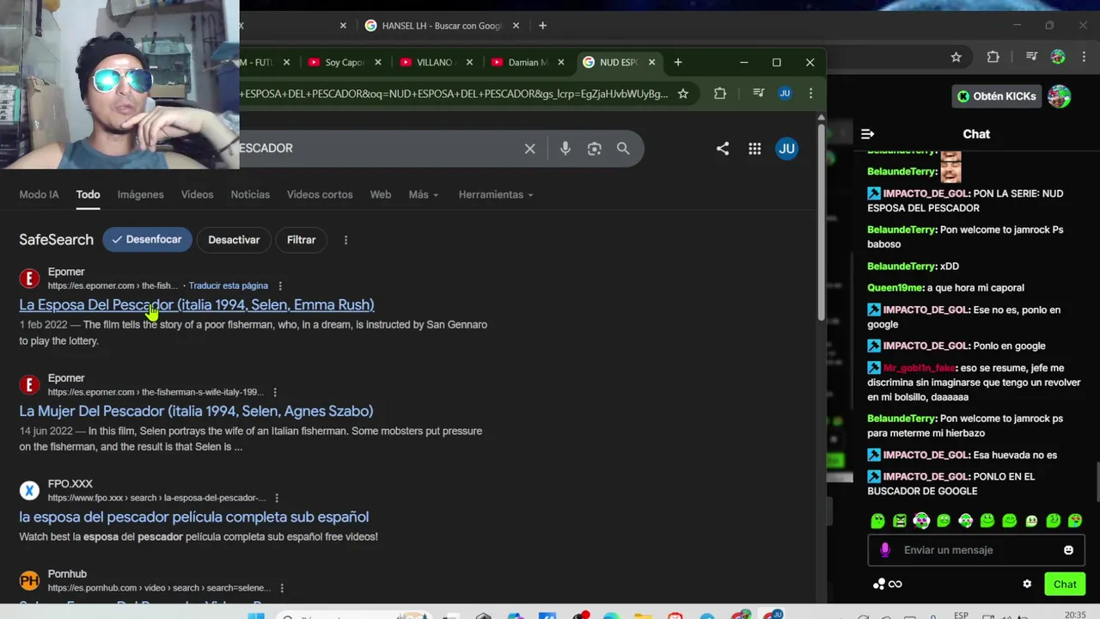Open more options for the first Epomer result
1100x619 pixels.
[x=280, y=286]
